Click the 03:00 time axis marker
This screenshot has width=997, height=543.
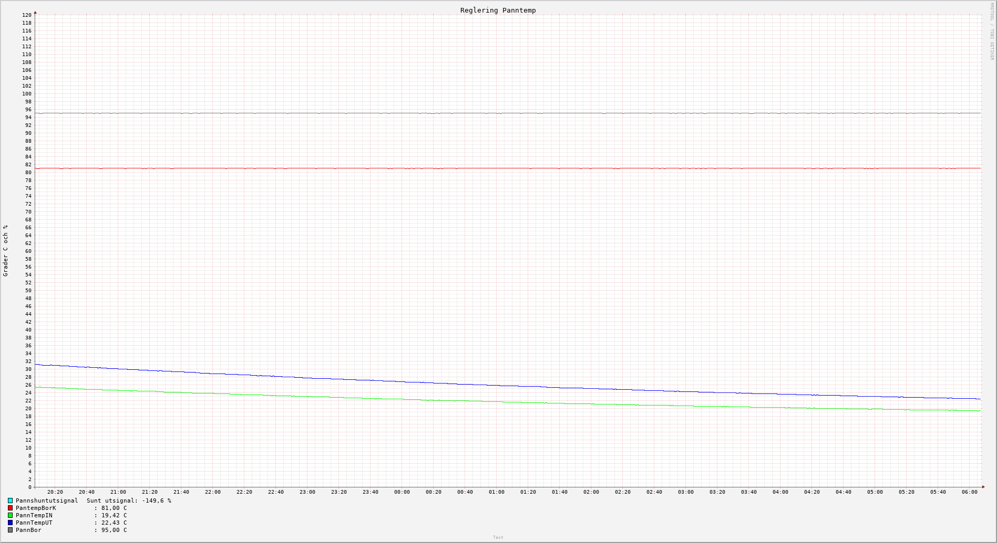686,492
